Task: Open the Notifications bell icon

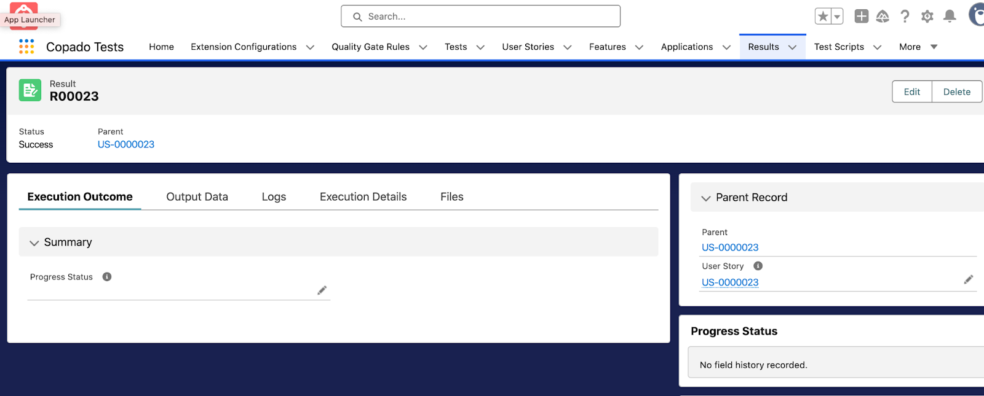Action: tap(950, 17)
